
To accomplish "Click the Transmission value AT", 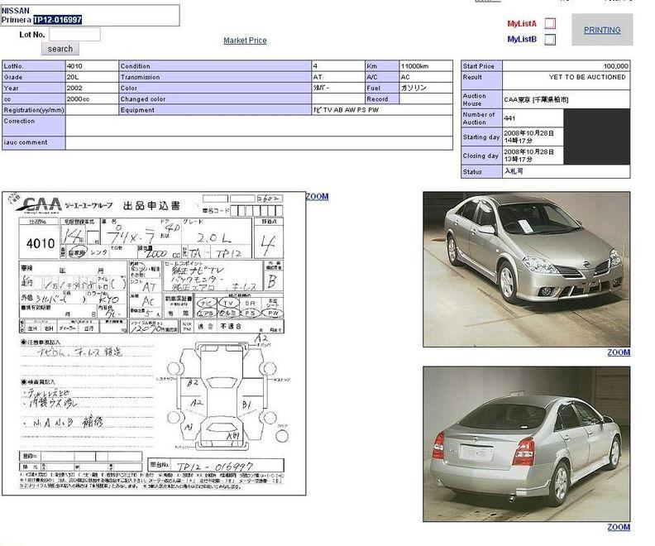I will coord(318,77).
